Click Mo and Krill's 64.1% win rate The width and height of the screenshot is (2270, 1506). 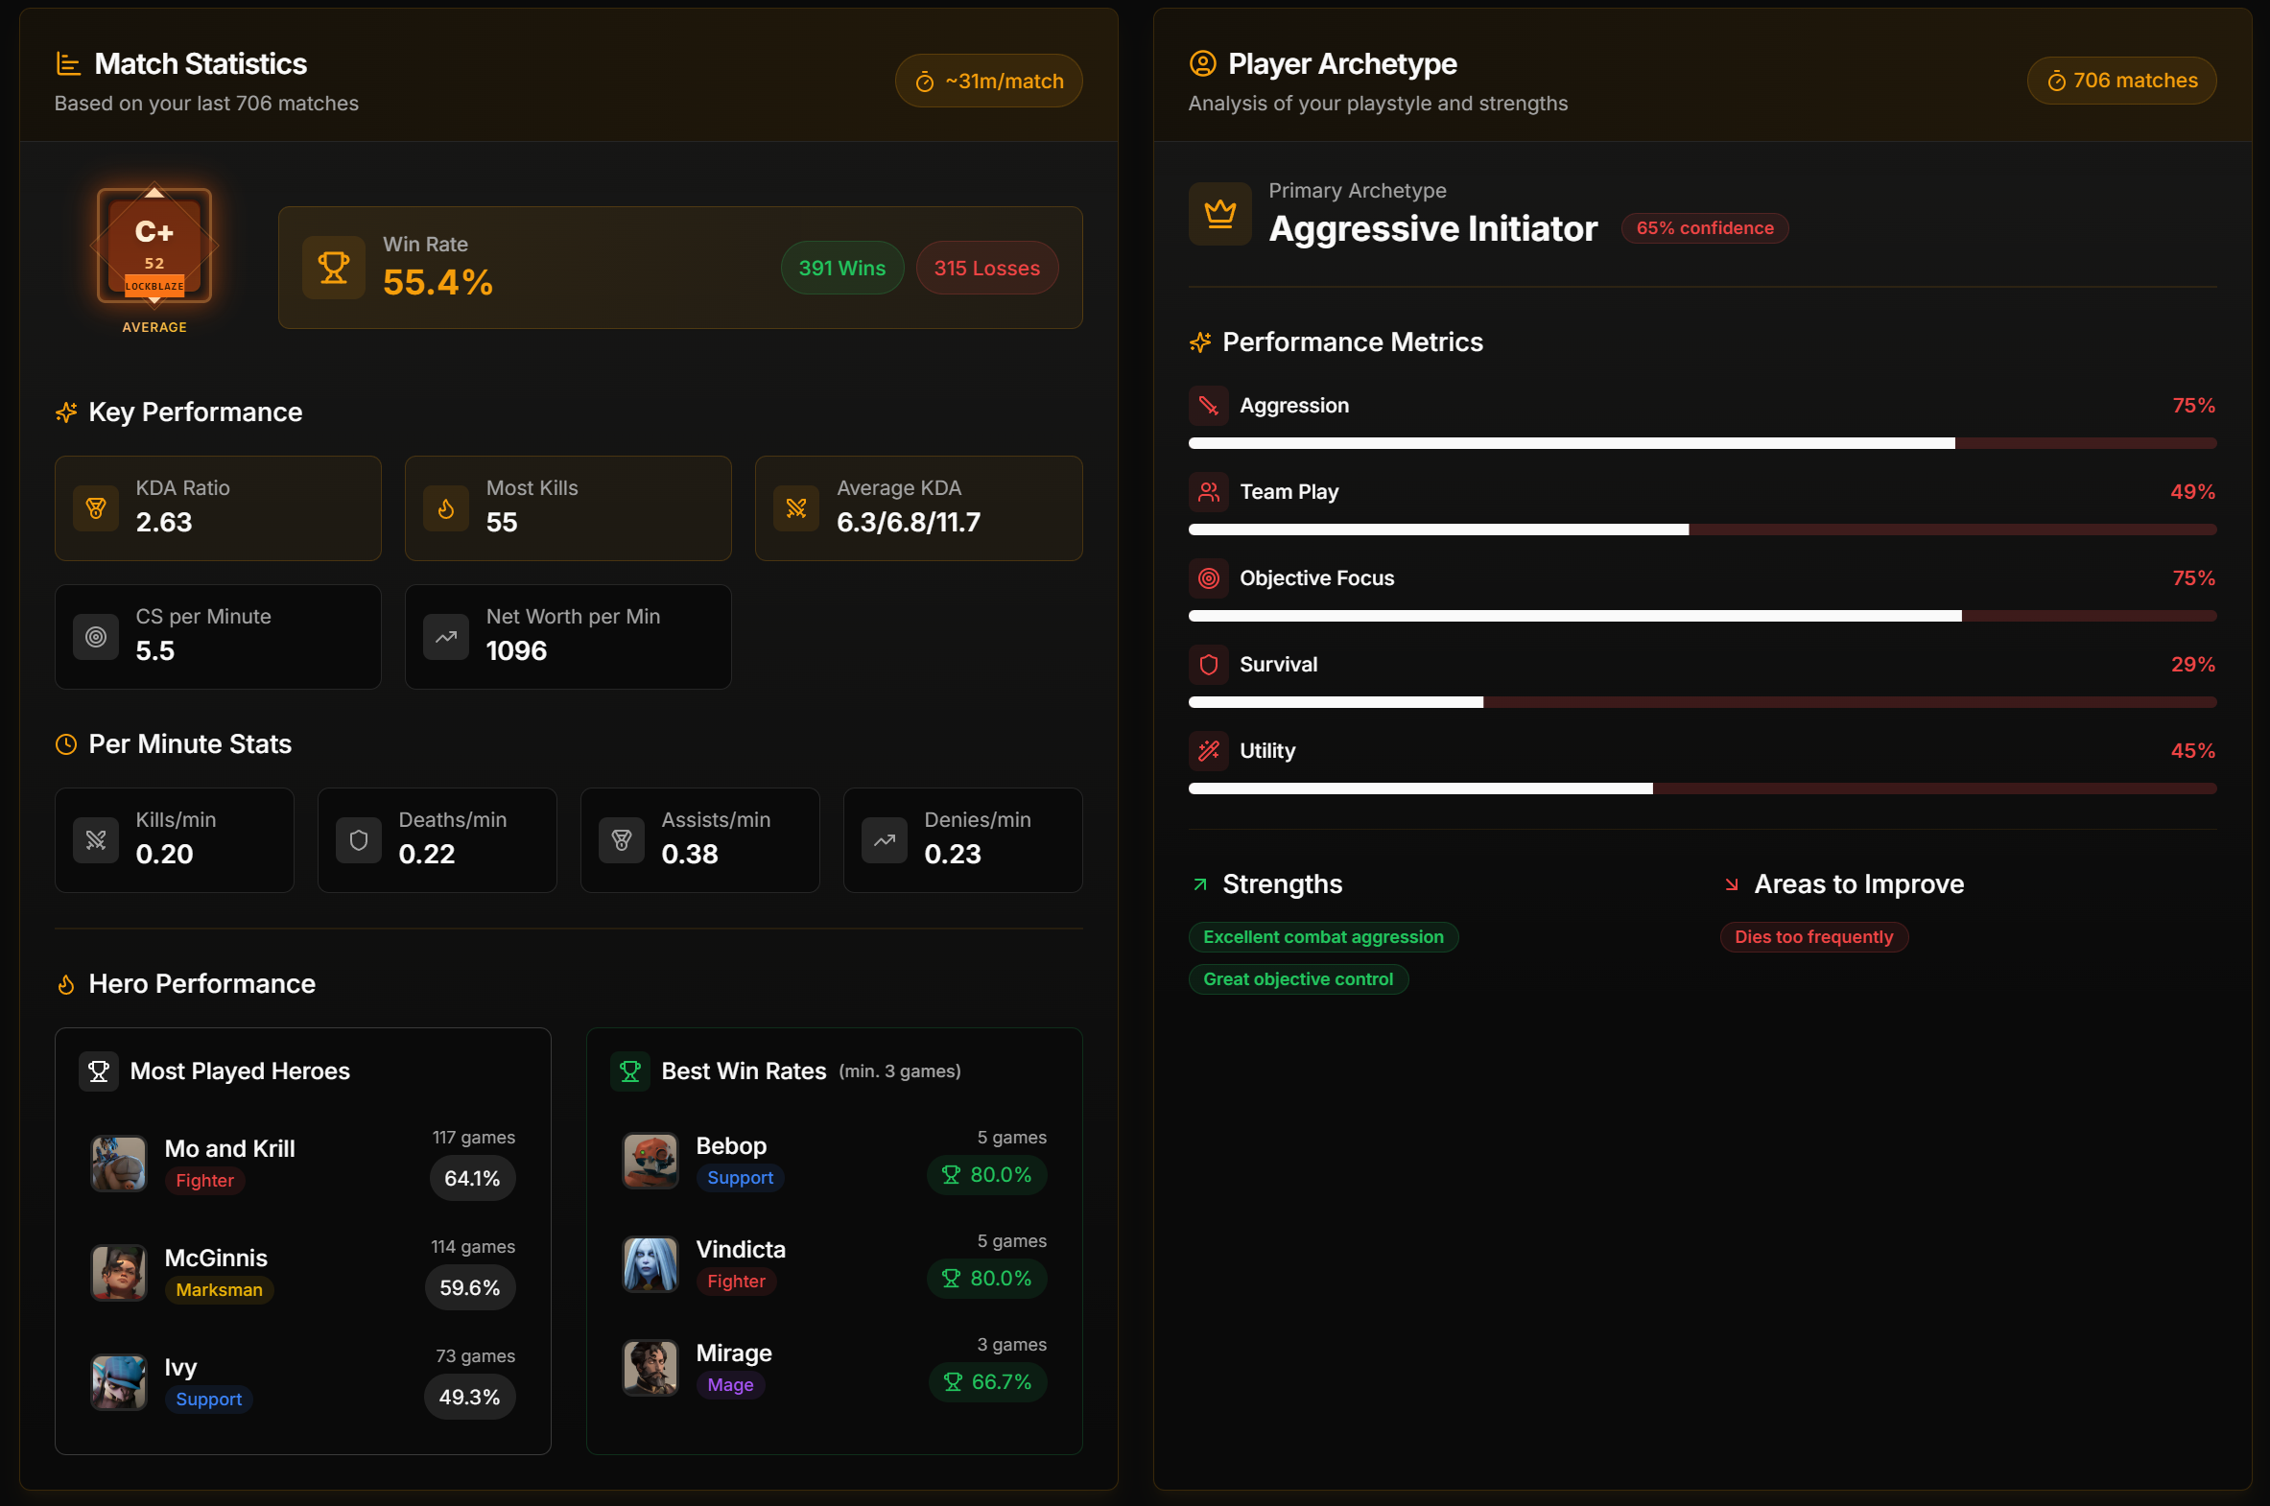pos(473,1179)
